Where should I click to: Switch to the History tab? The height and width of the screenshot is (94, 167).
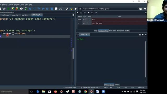point(117,85)
